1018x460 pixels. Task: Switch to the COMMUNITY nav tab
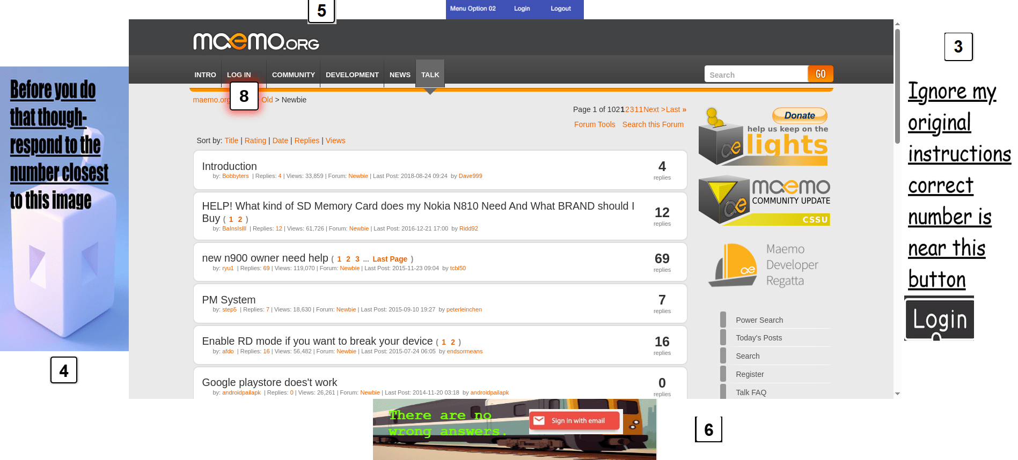293,75
